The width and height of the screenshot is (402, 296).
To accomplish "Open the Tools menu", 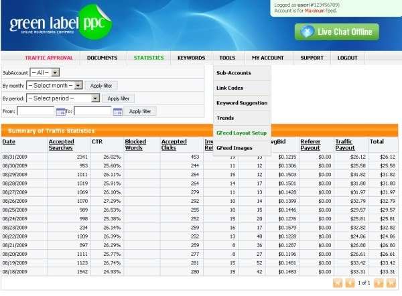I will (227, 58).
